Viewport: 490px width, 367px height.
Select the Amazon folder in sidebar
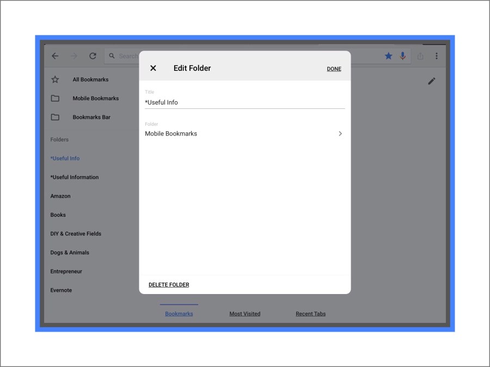(60, 196)
